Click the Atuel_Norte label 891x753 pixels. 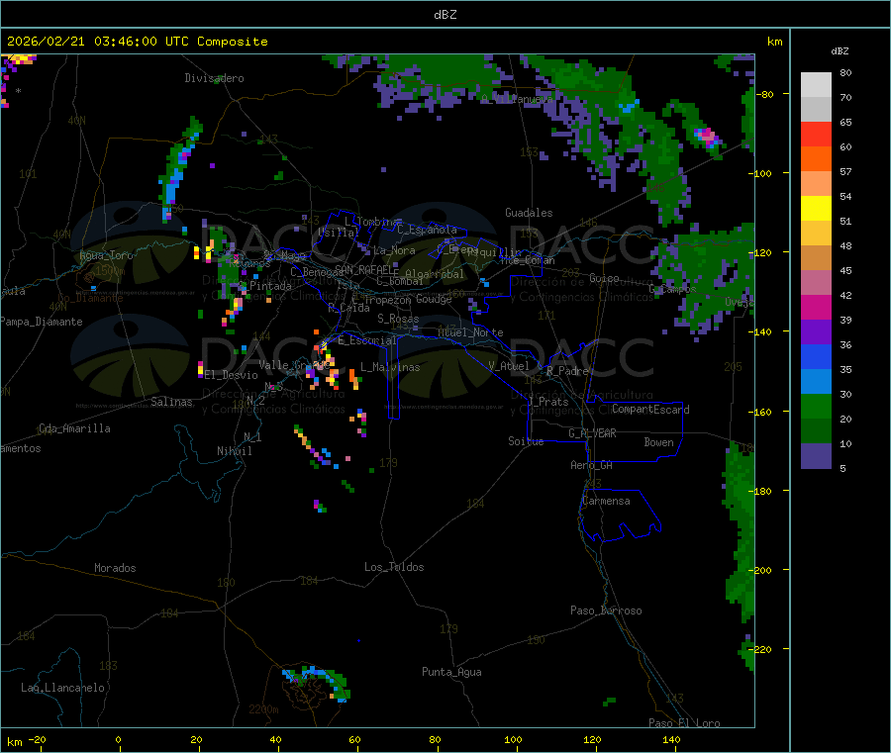coord(470,332)
